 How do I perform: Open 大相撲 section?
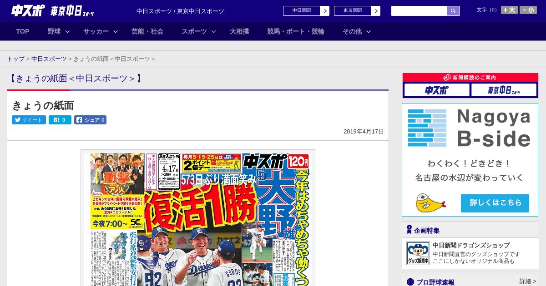pyautogui.click(x=239, y=31)
